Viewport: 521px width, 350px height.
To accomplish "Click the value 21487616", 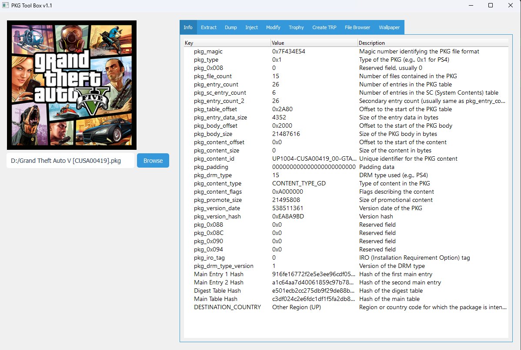I will tap(286, 134).
